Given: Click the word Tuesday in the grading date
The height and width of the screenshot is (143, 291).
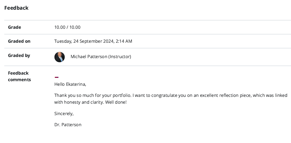Looking at the screenshot, I should click(x=63, y=41).
